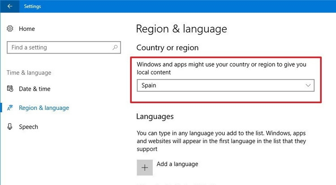Expand the chevron arrow beside Spain
The height and width of the screenshot is (185, 336).
pos(308,85)
